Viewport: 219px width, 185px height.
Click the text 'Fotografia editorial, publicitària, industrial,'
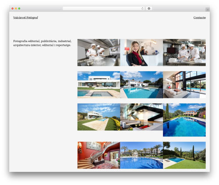click(x=42, y=41)
